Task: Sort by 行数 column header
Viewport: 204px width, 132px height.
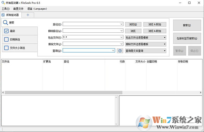Action: [115, 62]
